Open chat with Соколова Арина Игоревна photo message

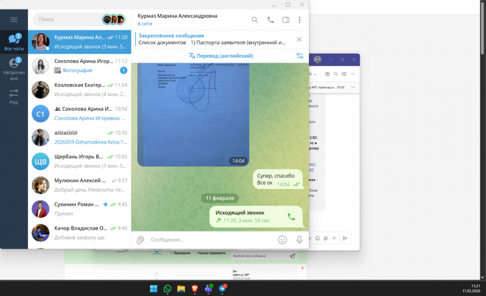(80, 66)
